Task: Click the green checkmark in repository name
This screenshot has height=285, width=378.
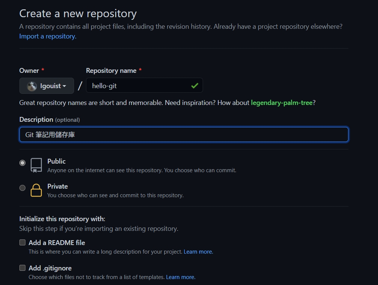Action: [x=194, y=86]
